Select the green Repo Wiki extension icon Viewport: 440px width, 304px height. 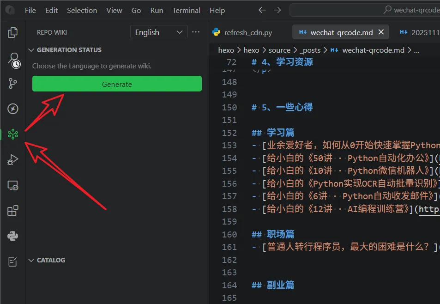point(12,134)
